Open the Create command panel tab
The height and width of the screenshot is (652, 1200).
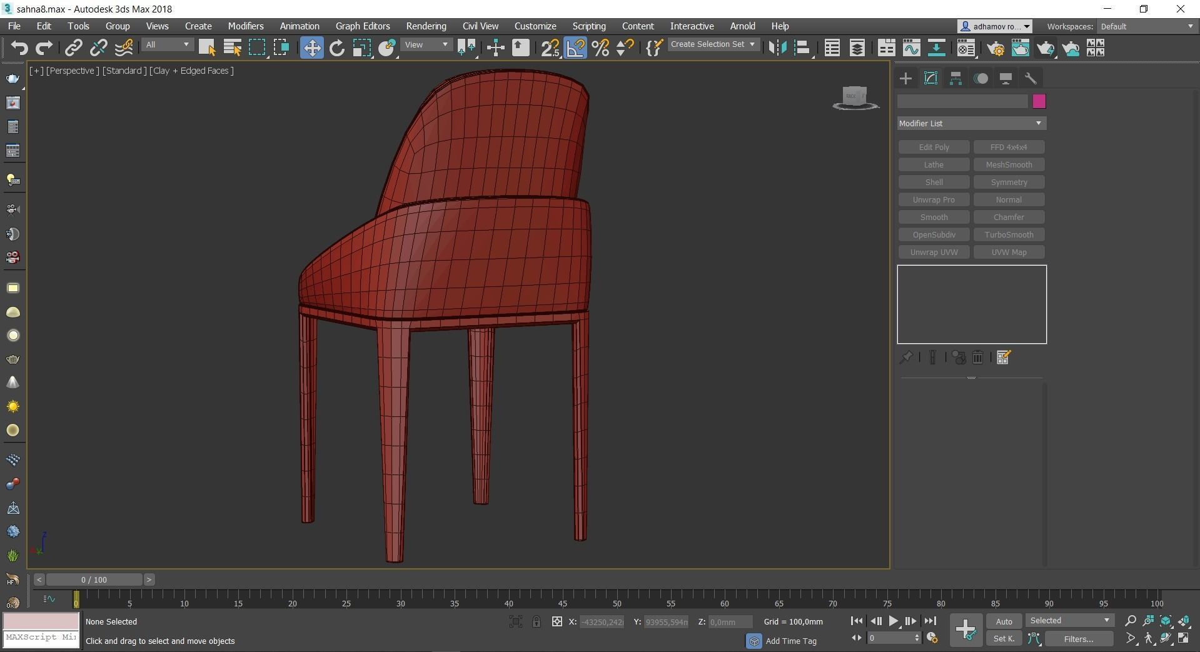(905, 78)
